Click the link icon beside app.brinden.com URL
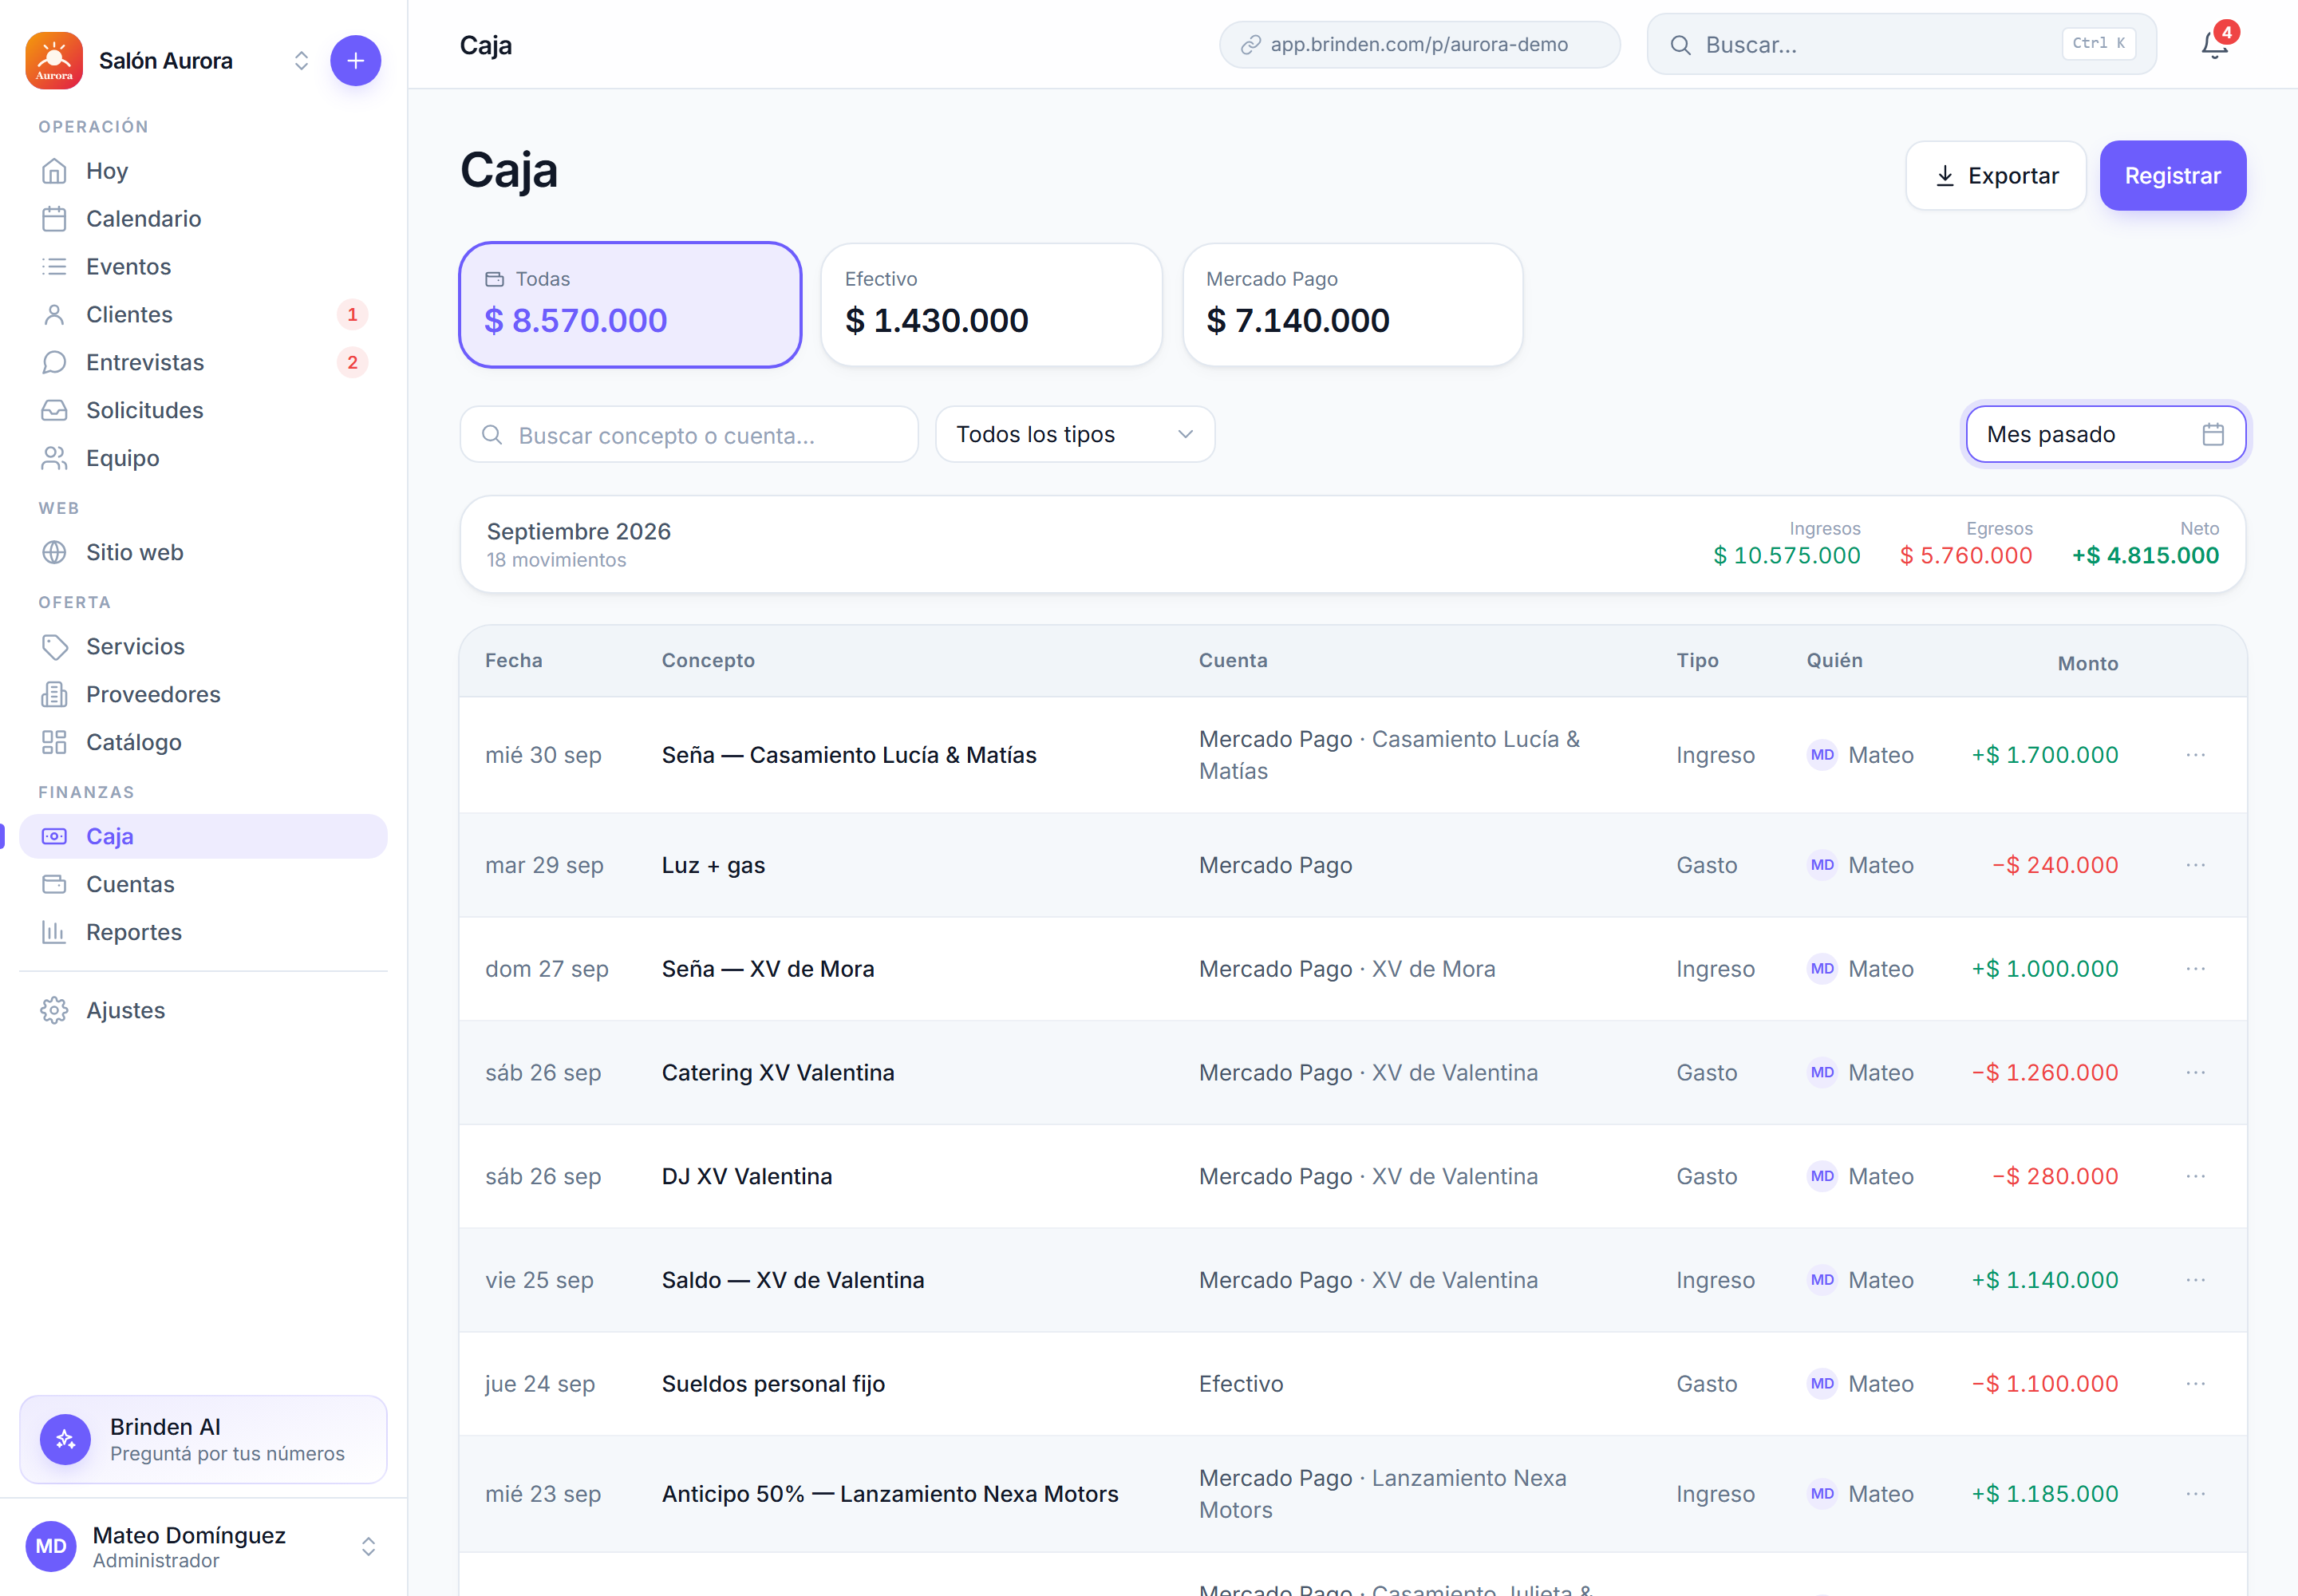Viewport: 2298px width, 1596px height. [x=1250, y=45]
